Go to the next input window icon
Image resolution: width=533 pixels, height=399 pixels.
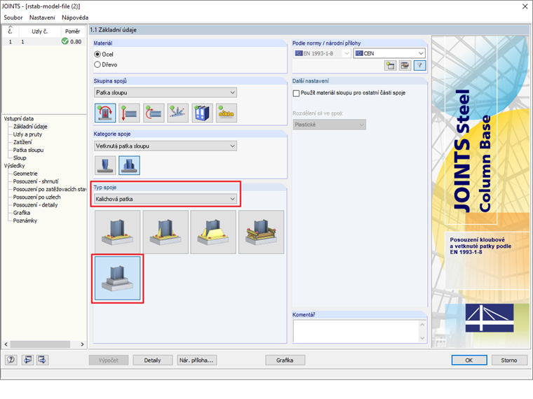click(43, 360)
